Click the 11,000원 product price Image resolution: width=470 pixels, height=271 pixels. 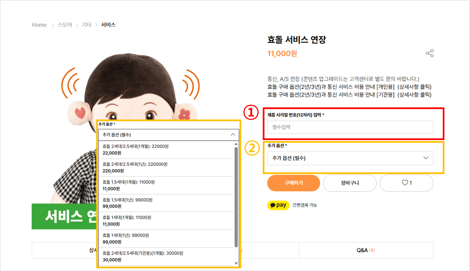(282, 54)
